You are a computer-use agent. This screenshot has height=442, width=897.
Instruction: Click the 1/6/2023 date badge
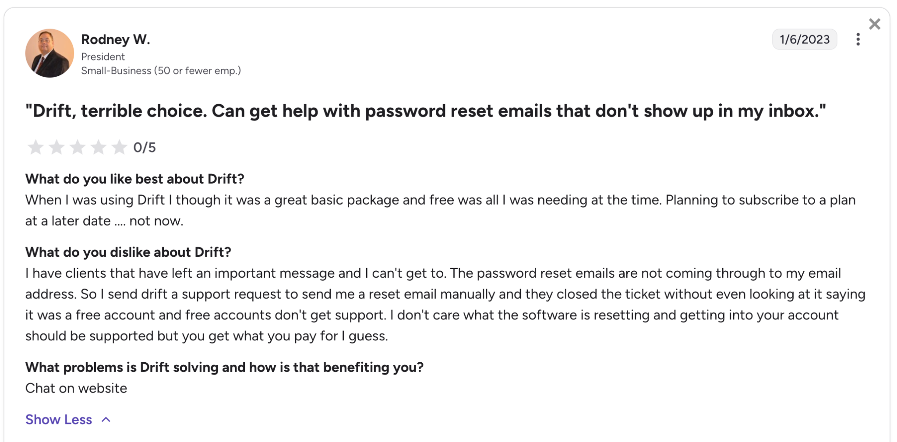pos(805,39)
